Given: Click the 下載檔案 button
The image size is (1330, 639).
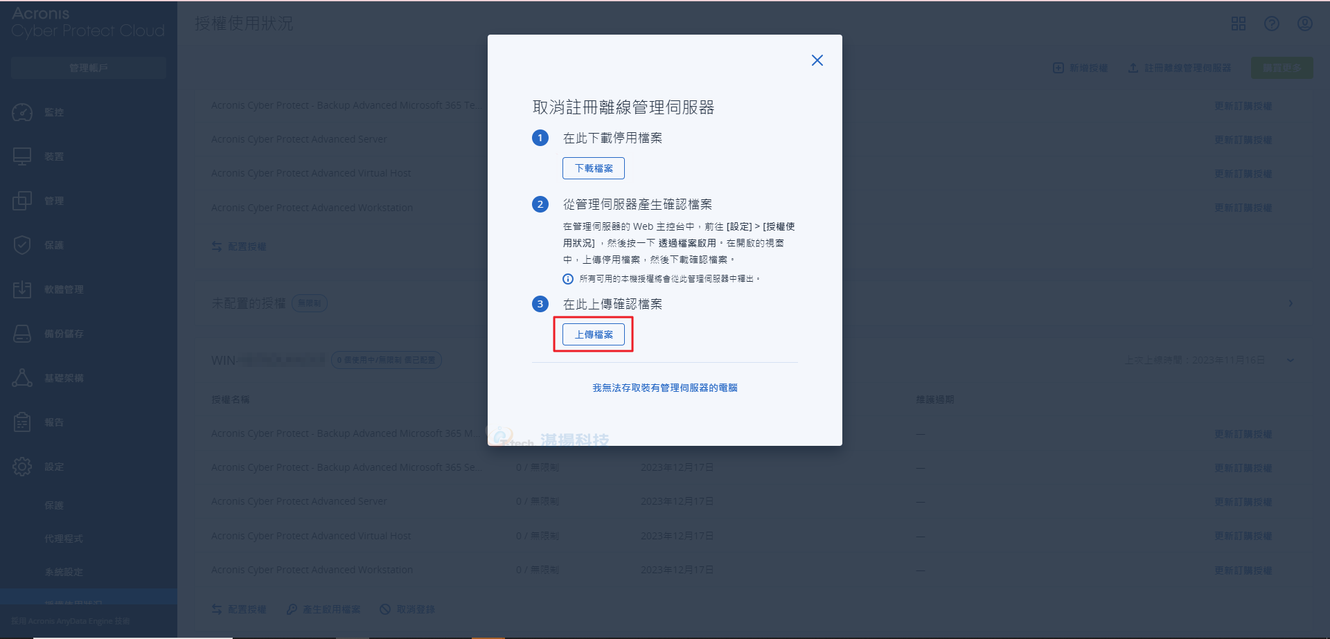Looking at the screenshot, I should [x=594, y=168].
